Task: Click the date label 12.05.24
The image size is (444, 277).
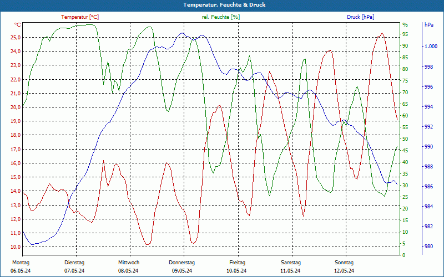Action: (344, 271)
